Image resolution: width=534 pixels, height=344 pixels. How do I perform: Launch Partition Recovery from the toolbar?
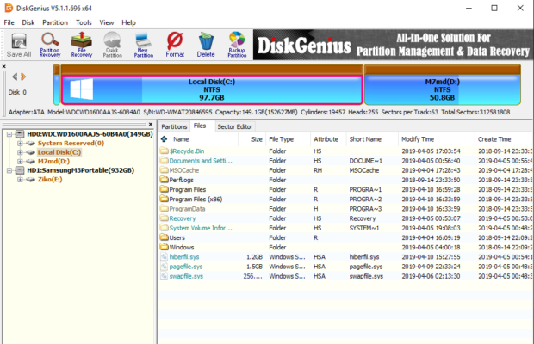[50, 46]
